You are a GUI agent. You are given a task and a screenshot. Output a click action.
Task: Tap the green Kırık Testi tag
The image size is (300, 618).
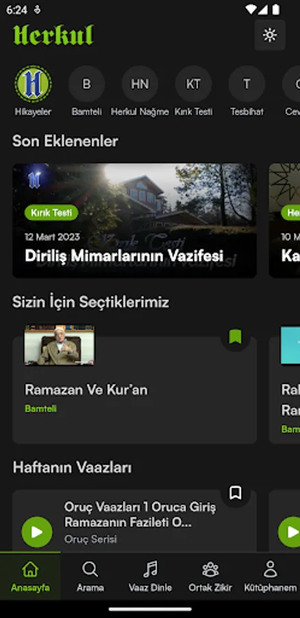pos(51,213)
